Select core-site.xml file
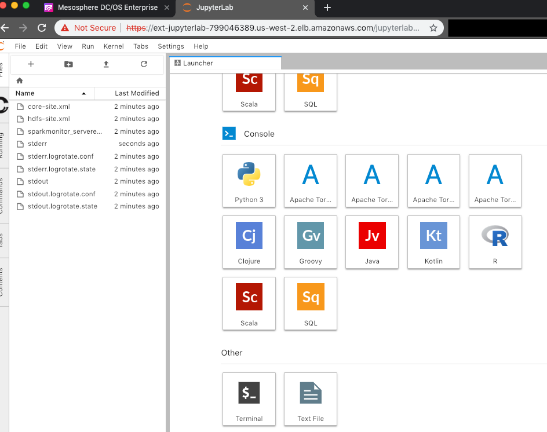The height and width of the screenshot is (432, 547). click(x=87, y=107)
